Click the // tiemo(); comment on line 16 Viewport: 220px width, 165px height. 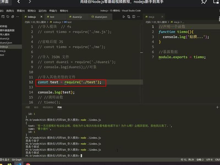pos(49,102)
